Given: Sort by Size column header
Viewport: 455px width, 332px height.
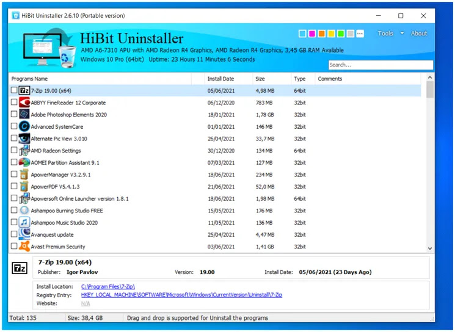Looking at the screenshot, I should point(272,79).
